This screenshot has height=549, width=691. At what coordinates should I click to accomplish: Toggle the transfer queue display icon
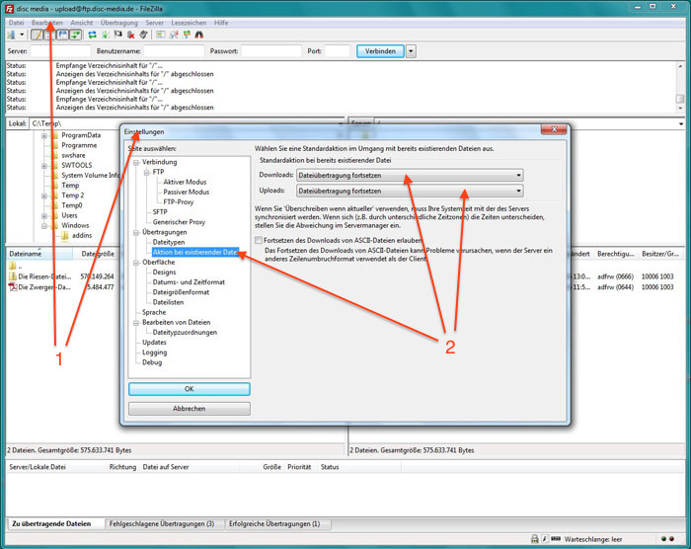(x=75, y=35)
